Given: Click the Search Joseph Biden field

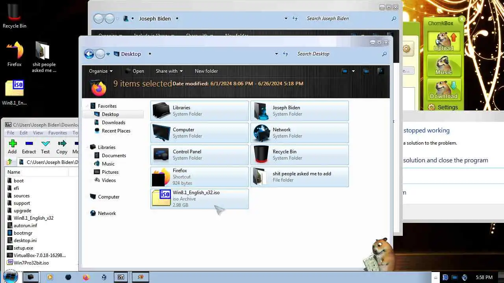Looking at the screenshot, I should coord(346,18).
